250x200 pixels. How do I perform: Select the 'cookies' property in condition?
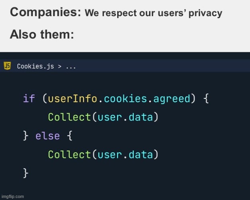[125, 98]
